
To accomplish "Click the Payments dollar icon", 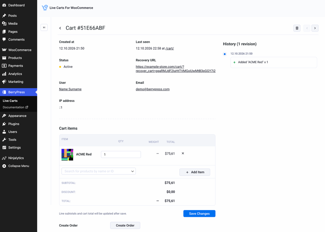I will tap(4, 66).
